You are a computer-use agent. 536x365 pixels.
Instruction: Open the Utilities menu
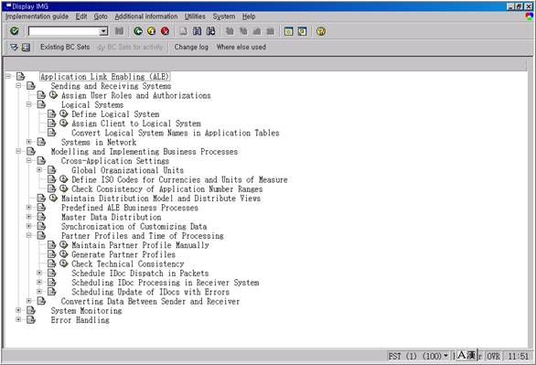195,16
